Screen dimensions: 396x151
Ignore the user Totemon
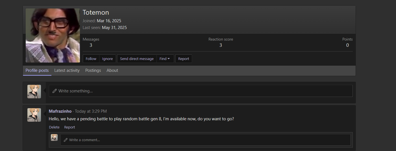[107, 59]
